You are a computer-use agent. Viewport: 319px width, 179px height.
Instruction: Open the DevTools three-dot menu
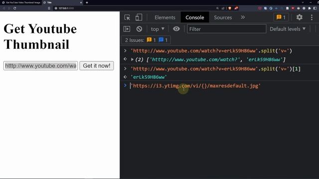(x=312, y=17)
